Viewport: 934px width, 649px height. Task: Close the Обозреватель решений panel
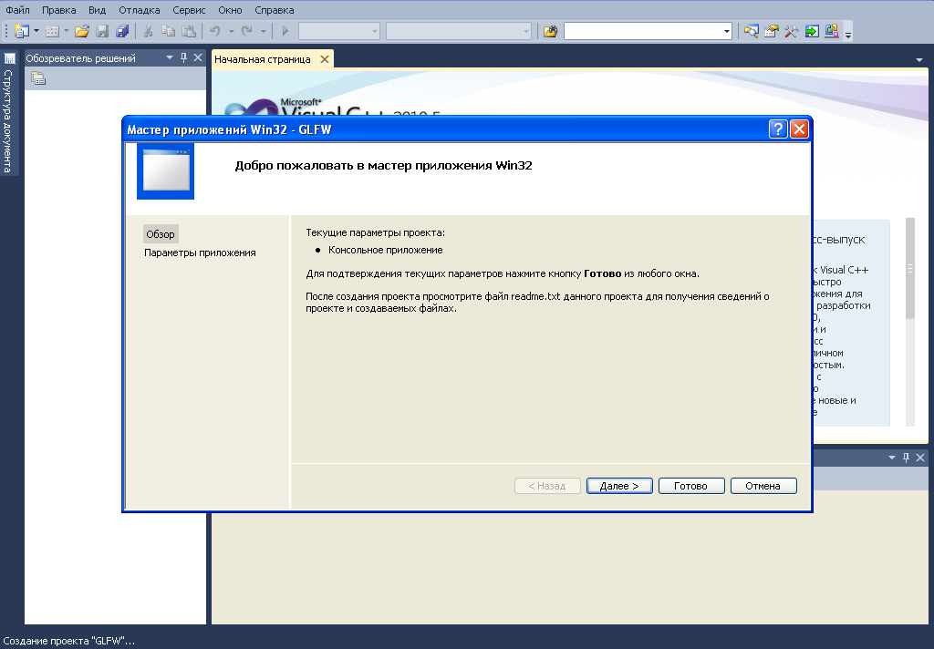pos(198,57)
